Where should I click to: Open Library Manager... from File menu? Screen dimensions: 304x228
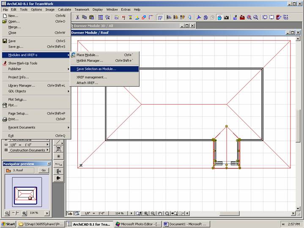[x=36, y=85]
